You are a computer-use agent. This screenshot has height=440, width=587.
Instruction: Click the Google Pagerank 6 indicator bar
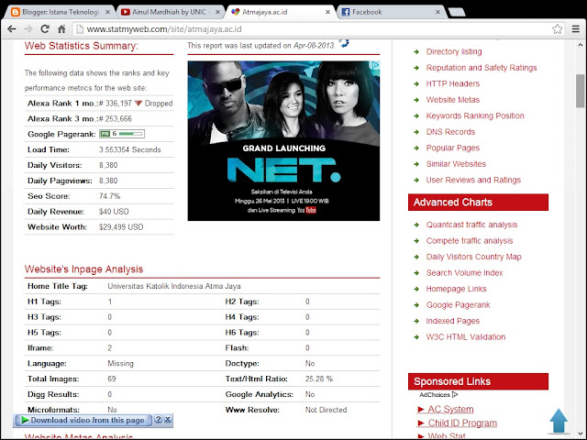click(122, 134)
